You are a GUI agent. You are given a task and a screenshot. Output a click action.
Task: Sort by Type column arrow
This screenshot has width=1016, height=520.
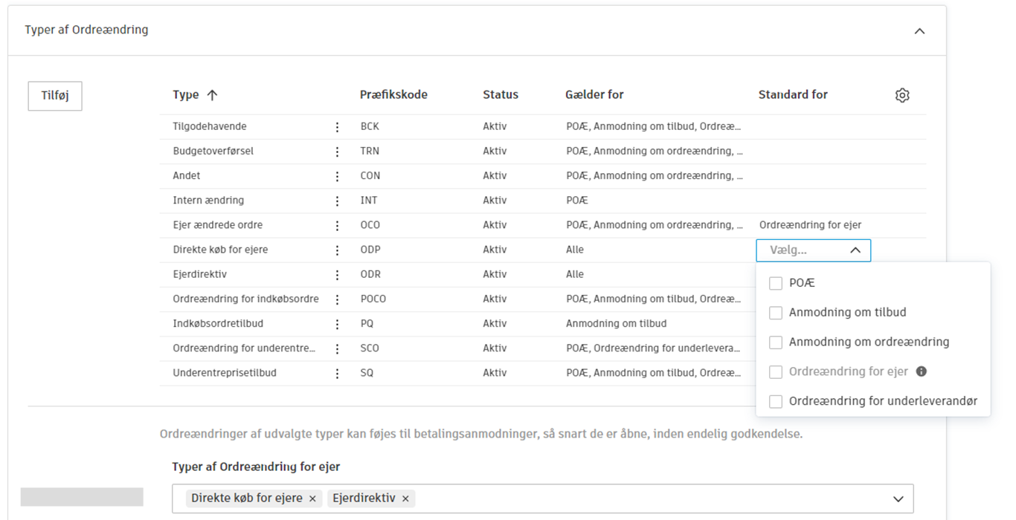click(x=212, y=95)
